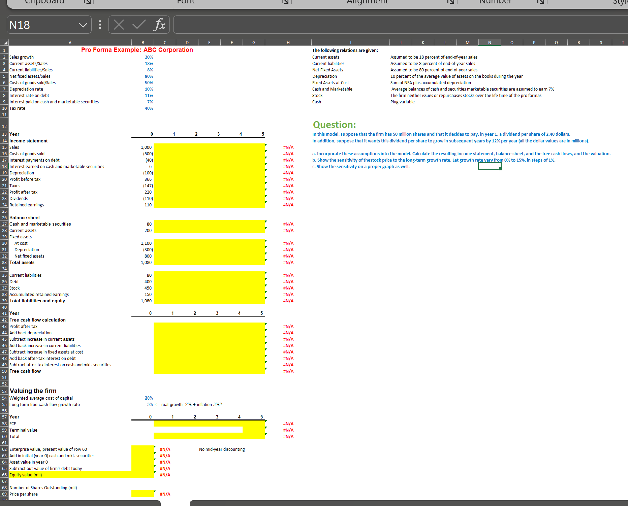Open the Clipboard dialog launcher
The width and height of the screenshot is (628, 506).
(x=87, y=2)
